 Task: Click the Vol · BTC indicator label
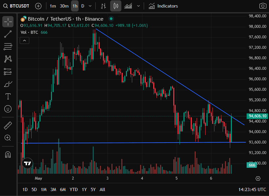tap(29, 32)
